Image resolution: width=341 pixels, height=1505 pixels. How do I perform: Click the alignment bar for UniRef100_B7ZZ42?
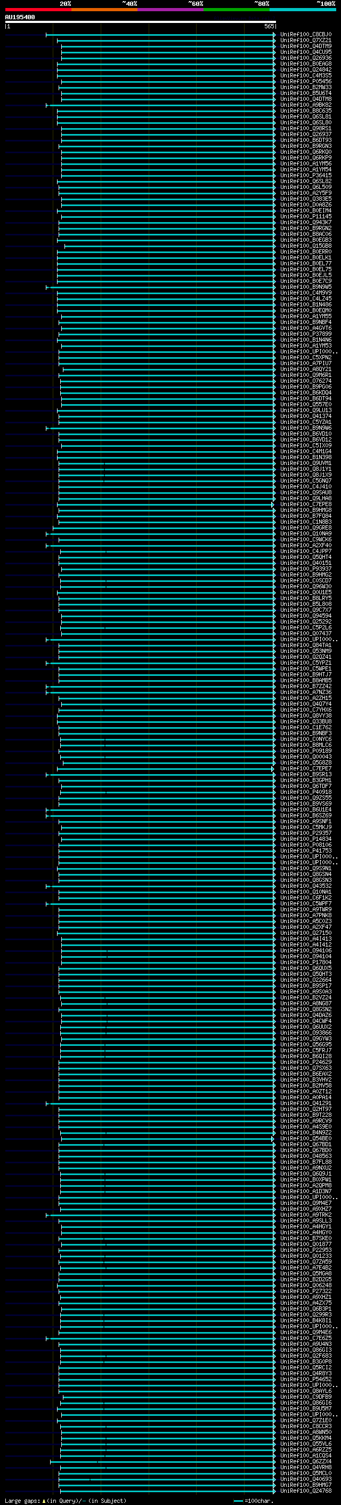pyautogui.click(x=161, y=687)
